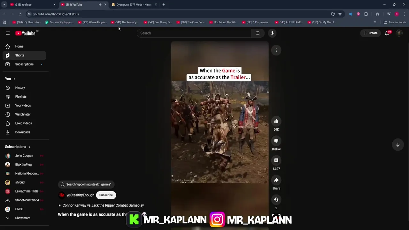Screen dimensions: 409x230
Task: Open The Crew Cuts bookmark
Action: (x=191, y=22)
